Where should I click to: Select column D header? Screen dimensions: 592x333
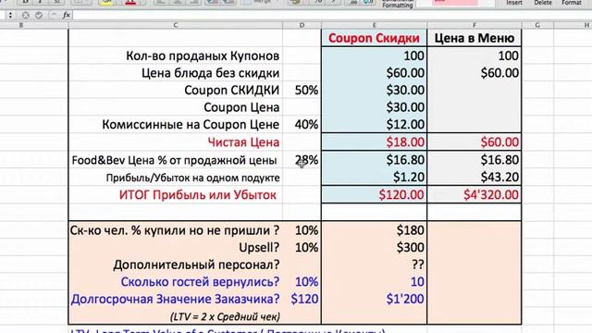pyautogui.click(x=302, y=25)
